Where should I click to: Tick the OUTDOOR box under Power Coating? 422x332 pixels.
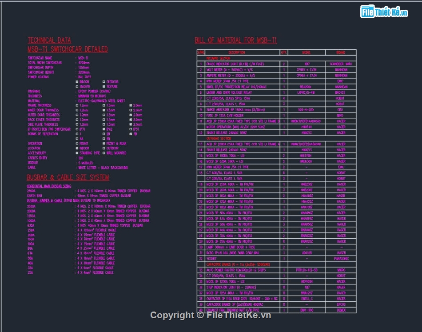click(104, 82)
